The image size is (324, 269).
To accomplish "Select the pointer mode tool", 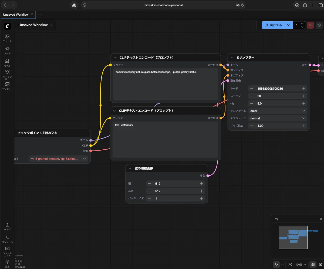I will (276, 265).
